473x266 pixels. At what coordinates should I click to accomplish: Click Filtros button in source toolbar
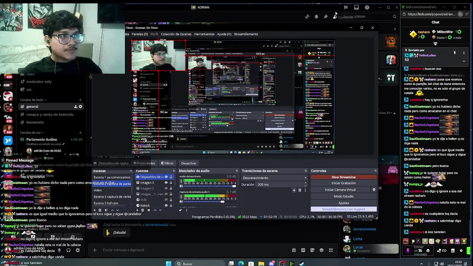tap(167, 163)
